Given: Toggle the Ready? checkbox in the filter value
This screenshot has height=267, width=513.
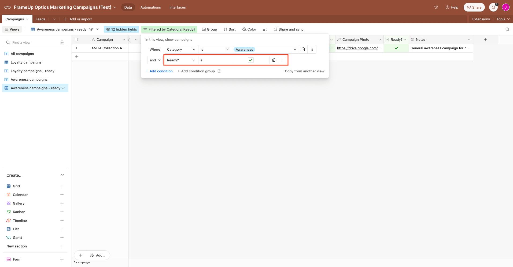Looking at the screenshot, I should (x=250, y=60).
